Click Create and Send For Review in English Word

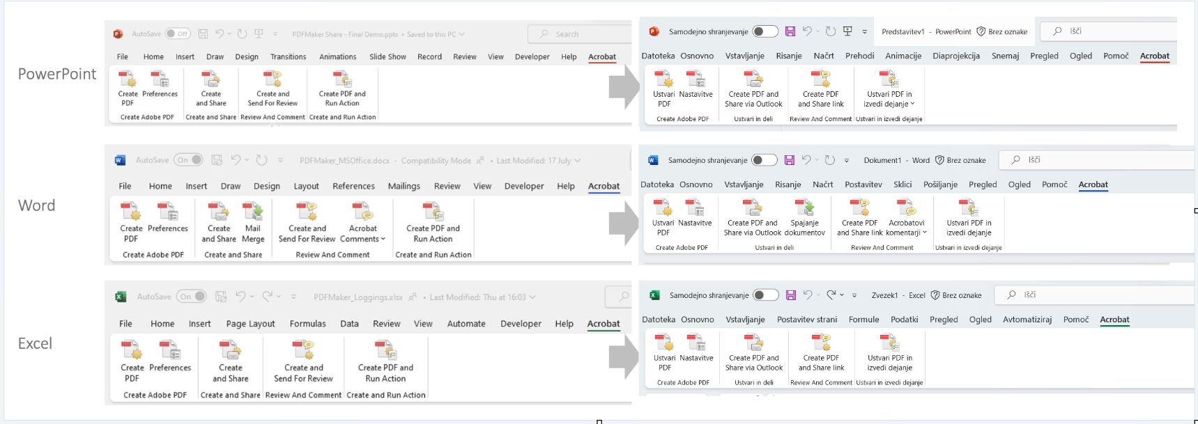(x=307, y=223)
